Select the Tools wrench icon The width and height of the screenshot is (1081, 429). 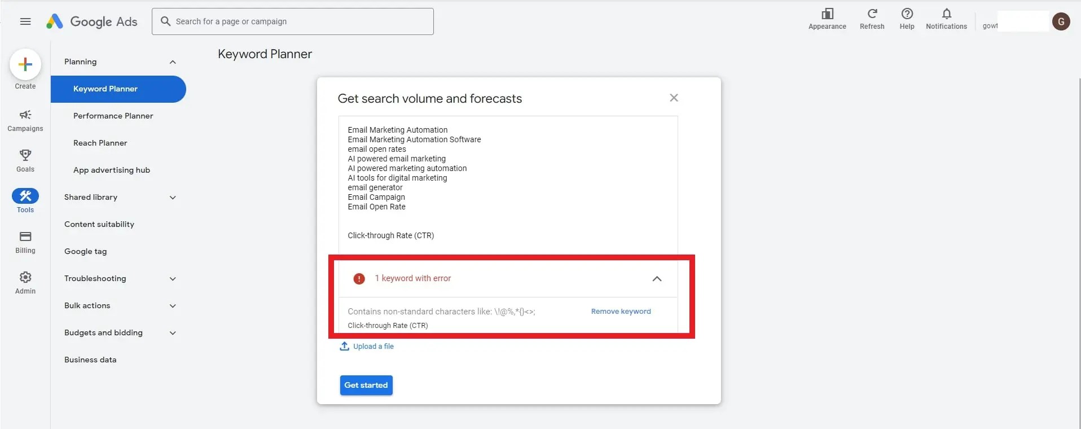coord(25,196)
